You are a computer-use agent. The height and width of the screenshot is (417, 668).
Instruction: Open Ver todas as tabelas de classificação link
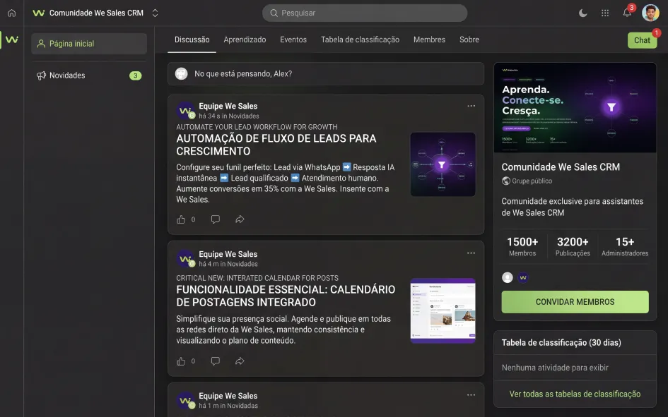[x=575, y=394]
